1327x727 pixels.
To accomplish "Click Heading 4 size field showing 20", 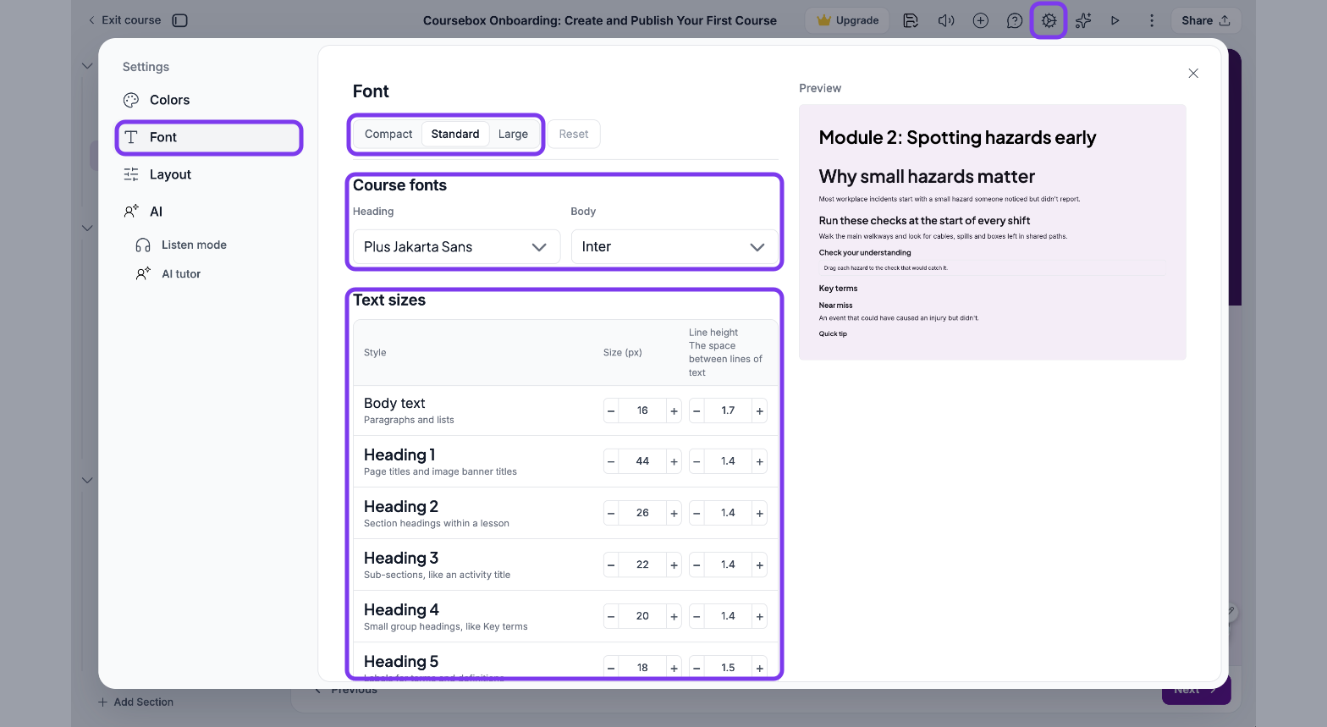I will coord(642,616).
